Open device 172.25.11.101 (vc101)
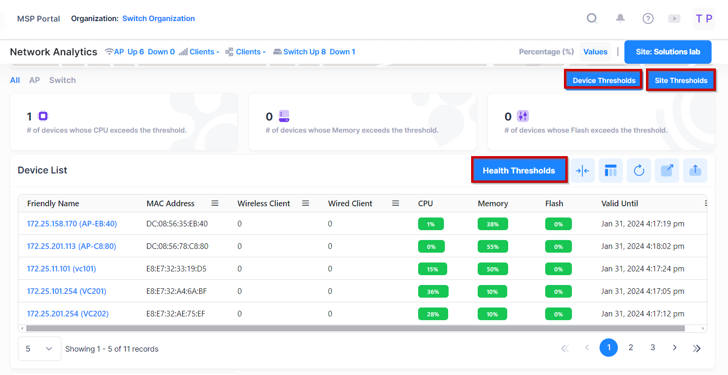Screen dimensions: 728x375 point(61,269)
